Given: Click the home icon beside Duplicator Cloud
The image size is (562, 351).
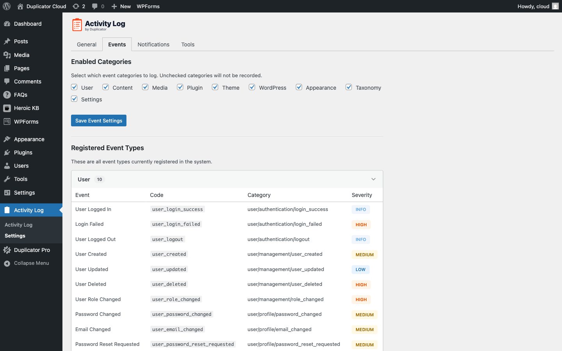Looking at the screenshot, I should click(x=20, y=6).
